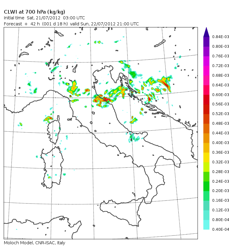Click the 0.52E-03 legend label
The height and width of the screenshot is (250, 229).
point(221,114)
